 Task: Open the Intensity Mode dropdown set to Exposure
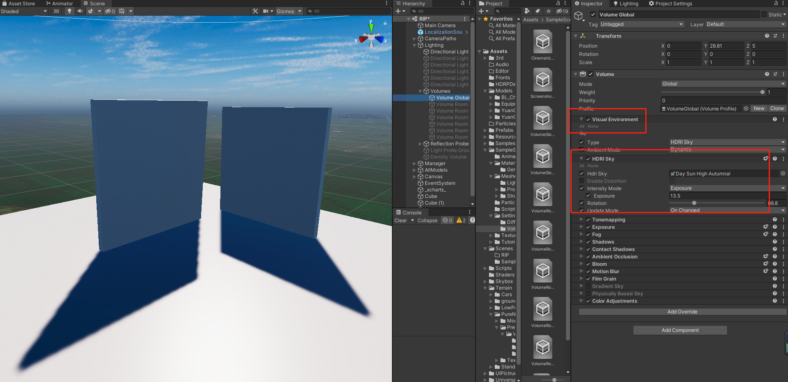click(727, 188)
